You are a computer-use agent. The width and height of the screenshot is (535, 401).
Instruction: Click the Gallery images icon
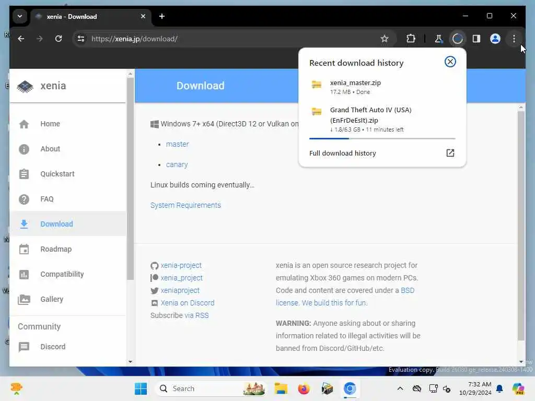[x=24, y=299]
